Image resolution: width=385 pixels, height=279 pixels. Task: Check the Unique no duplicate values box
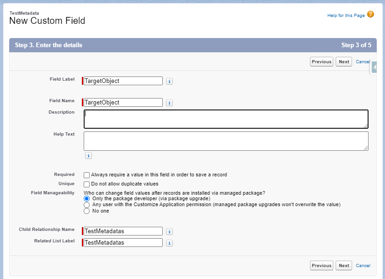[86, 184]
